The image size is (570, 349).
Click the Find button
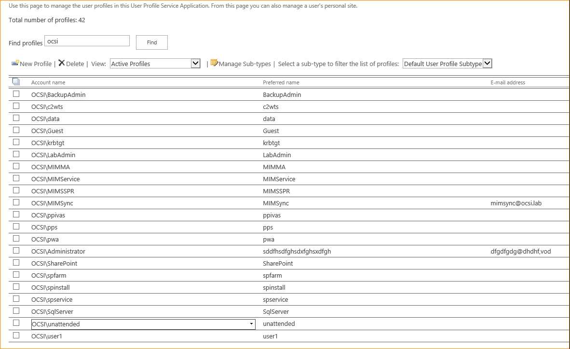(152, 42)
